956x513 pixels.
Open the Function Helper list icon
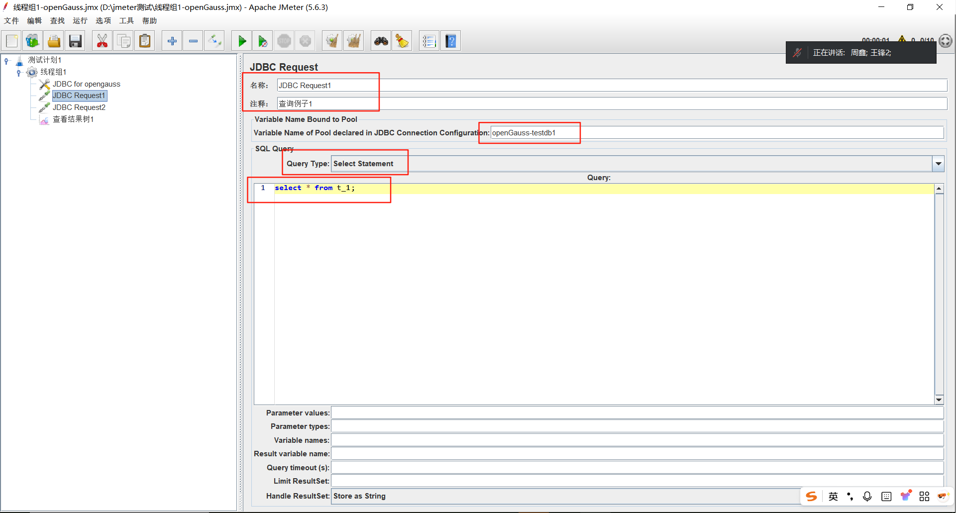coord(429,41)
